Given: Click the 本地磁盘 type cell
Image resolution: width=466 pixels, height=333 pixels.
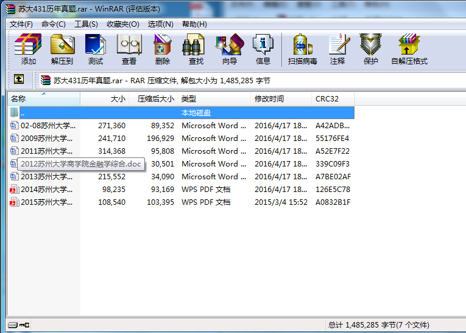Looking at the screenshot, I should [196, 112].
